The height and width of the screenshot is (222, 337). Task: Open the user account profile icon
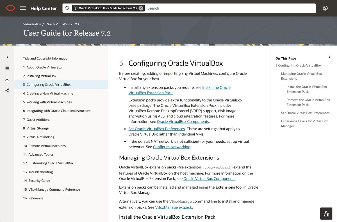325,8
